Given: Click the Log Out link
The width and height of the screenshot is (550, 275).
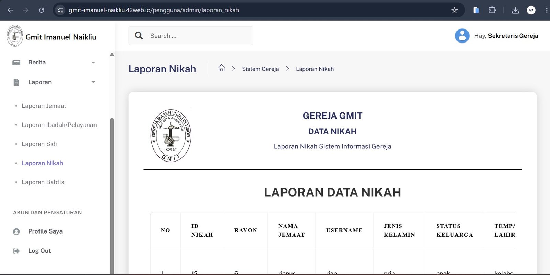Looking at the screenshot, I should click(40, 251).
